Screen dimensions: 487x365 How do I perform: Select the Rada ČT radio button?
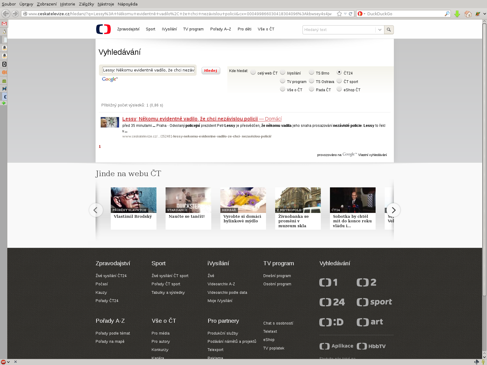point(311,89)
